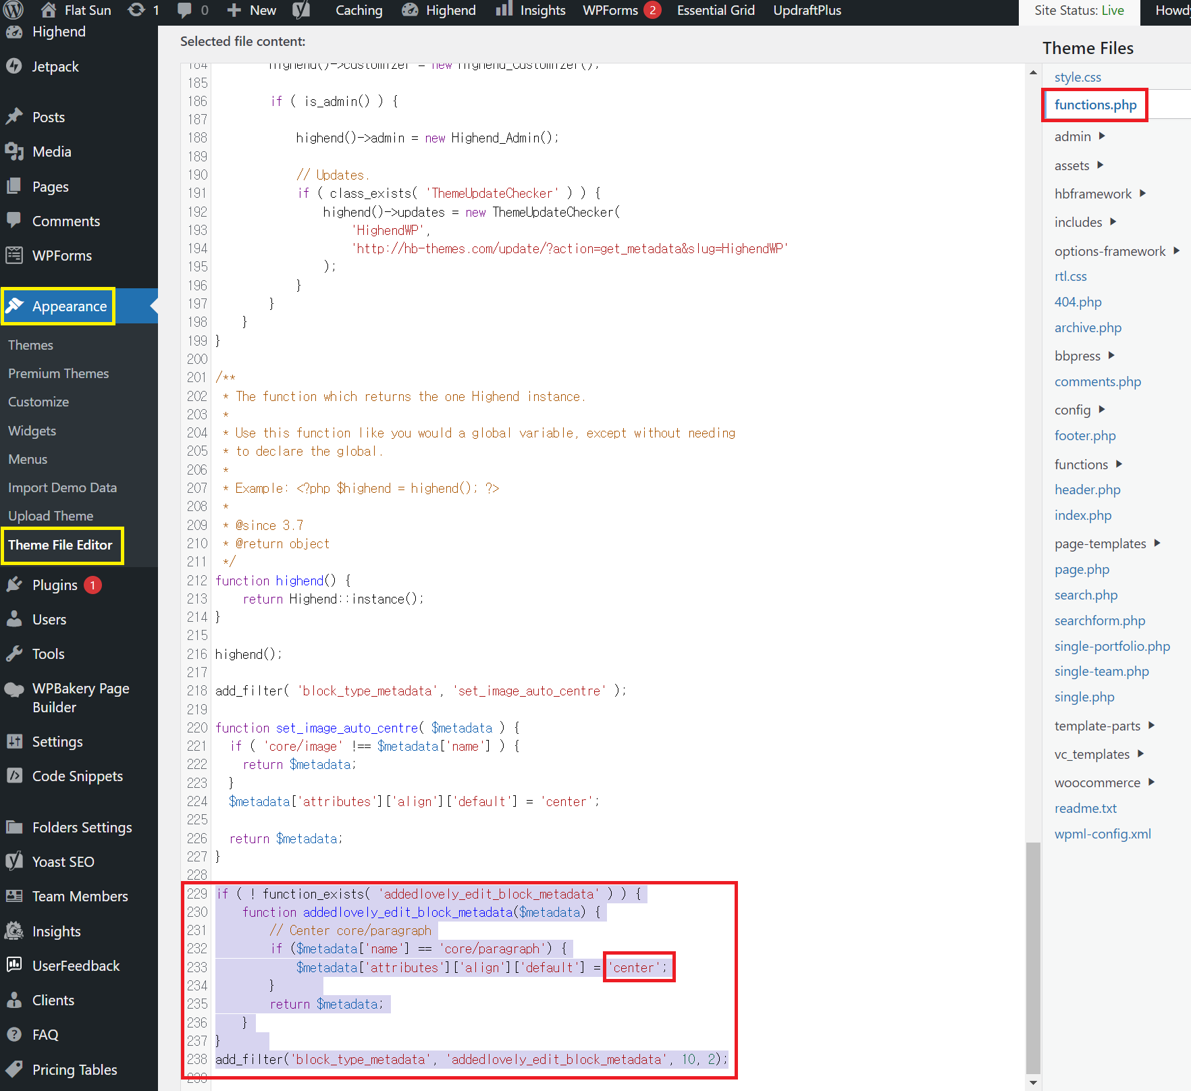Click the Posts pushpin icon
Viewport: 1191px width, 1091px height.
14,117
